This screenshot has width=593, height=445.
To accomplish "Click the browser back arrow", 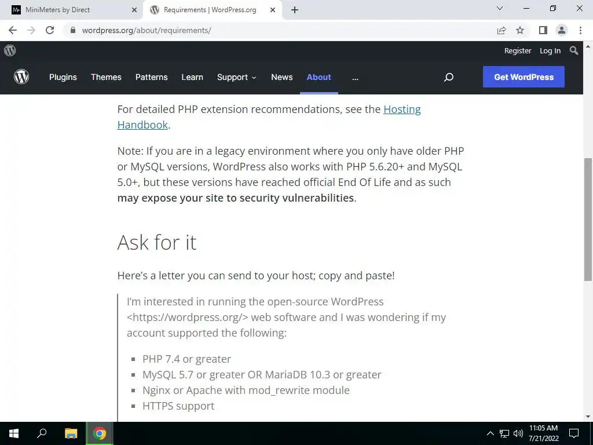I will [13, 30].
